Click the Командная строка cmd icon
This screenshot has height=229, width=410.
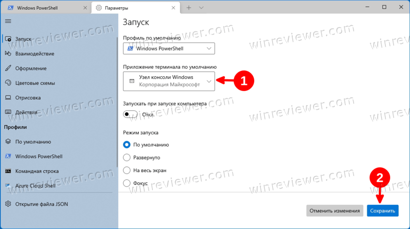pyautogui.click(x=8, y=171)
